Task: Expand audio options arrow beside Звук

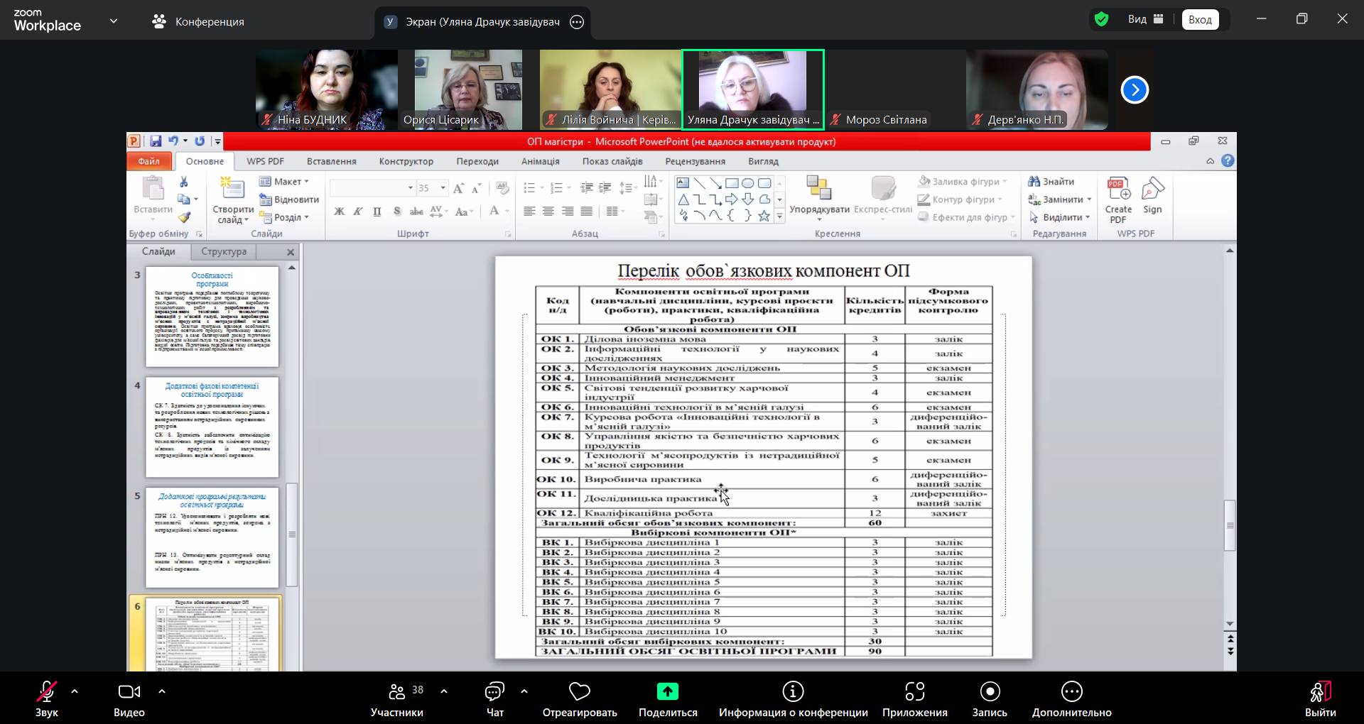Action: [x=75, y=691]
